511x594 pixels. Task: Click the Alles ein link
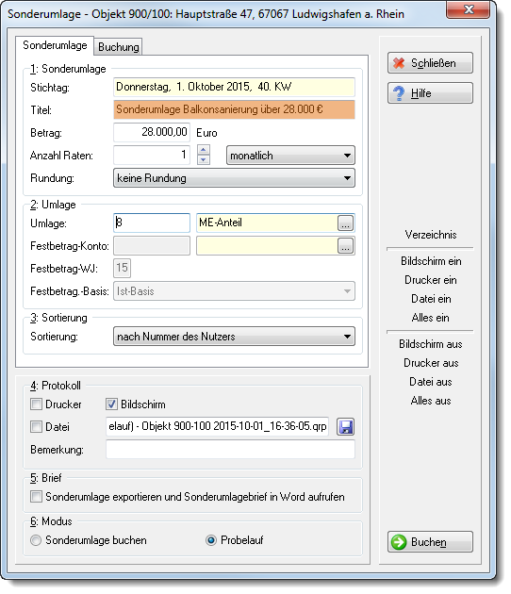pos(430,318)
